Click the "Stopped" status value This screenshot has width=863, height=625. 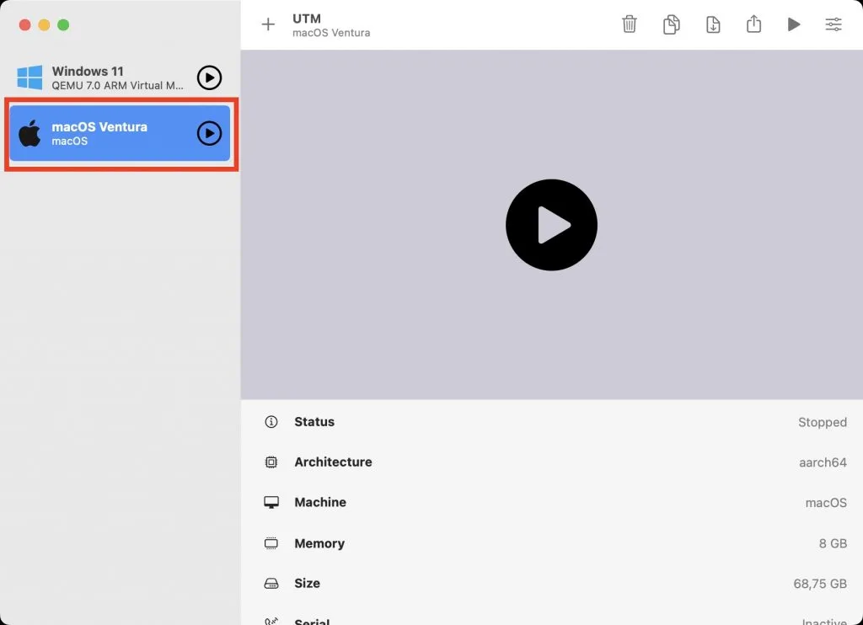[x=823, y=422]
